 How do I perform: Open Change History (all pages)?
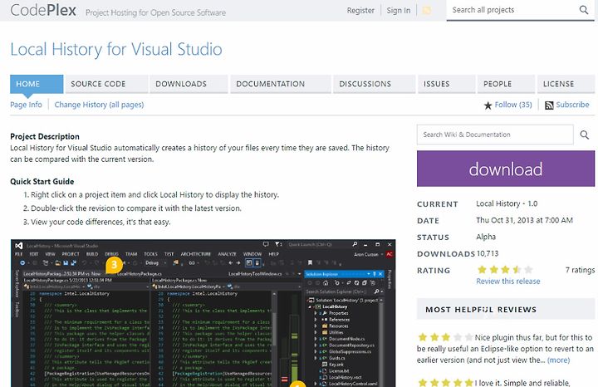[99, 105]
